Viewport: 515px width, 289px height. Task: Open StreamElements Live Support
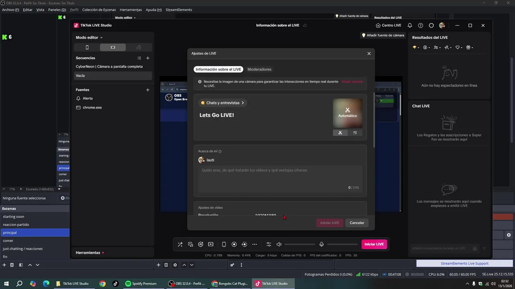click(464, 263)
